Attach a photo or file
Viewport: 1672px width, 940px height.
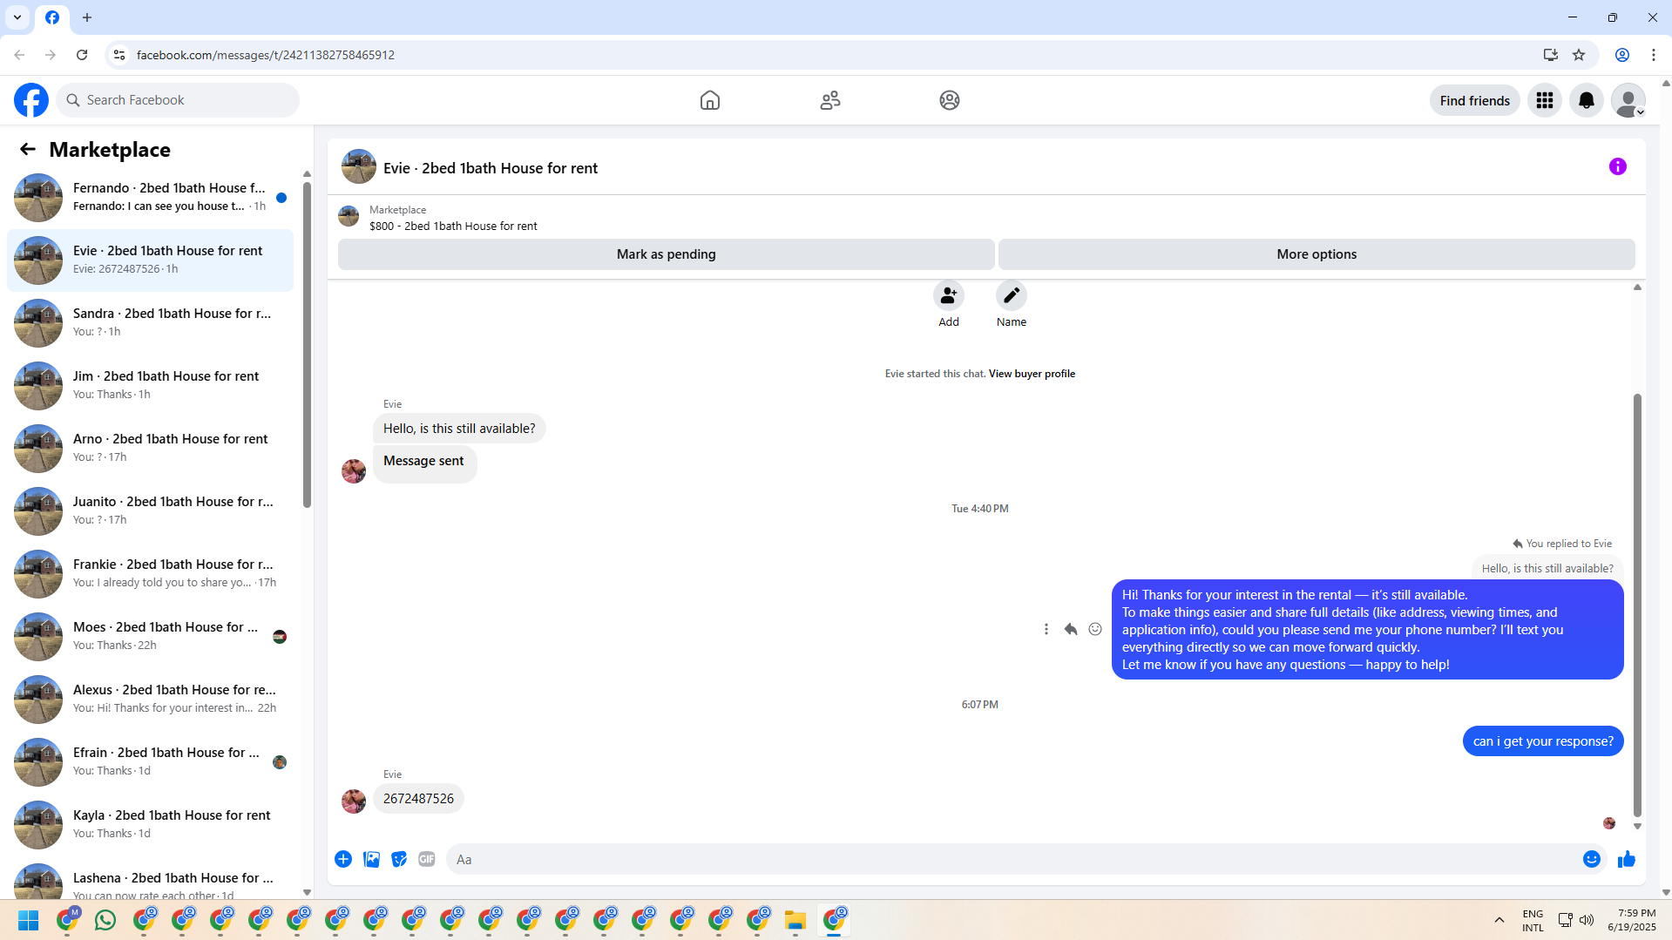pyautogui.click(x=371, y=859)
